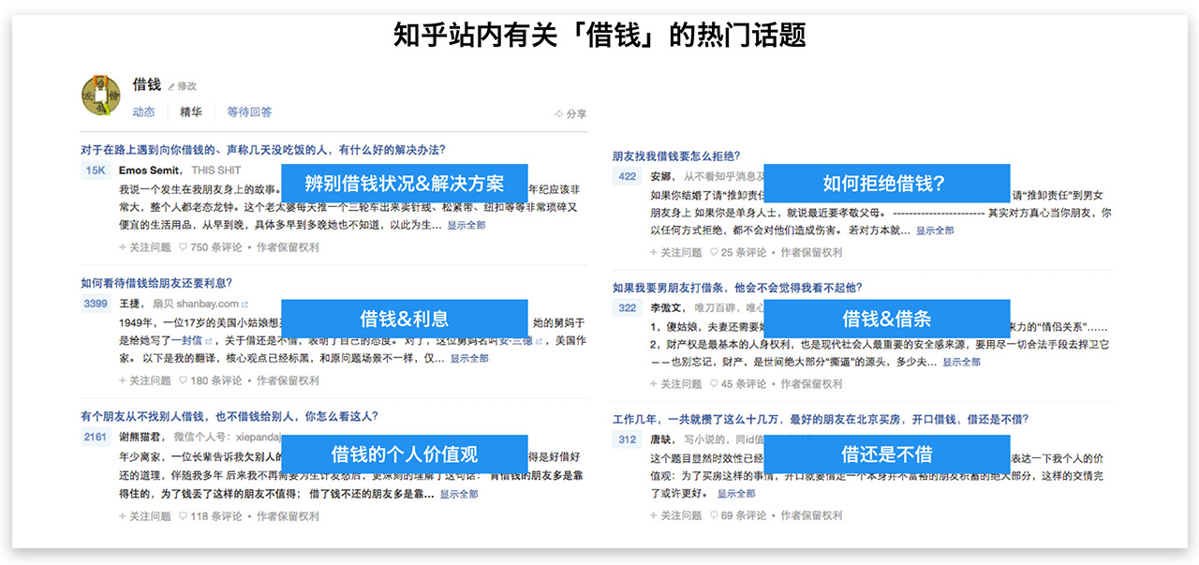Click 关注问题 beside 118 条评论

(145, 515)
